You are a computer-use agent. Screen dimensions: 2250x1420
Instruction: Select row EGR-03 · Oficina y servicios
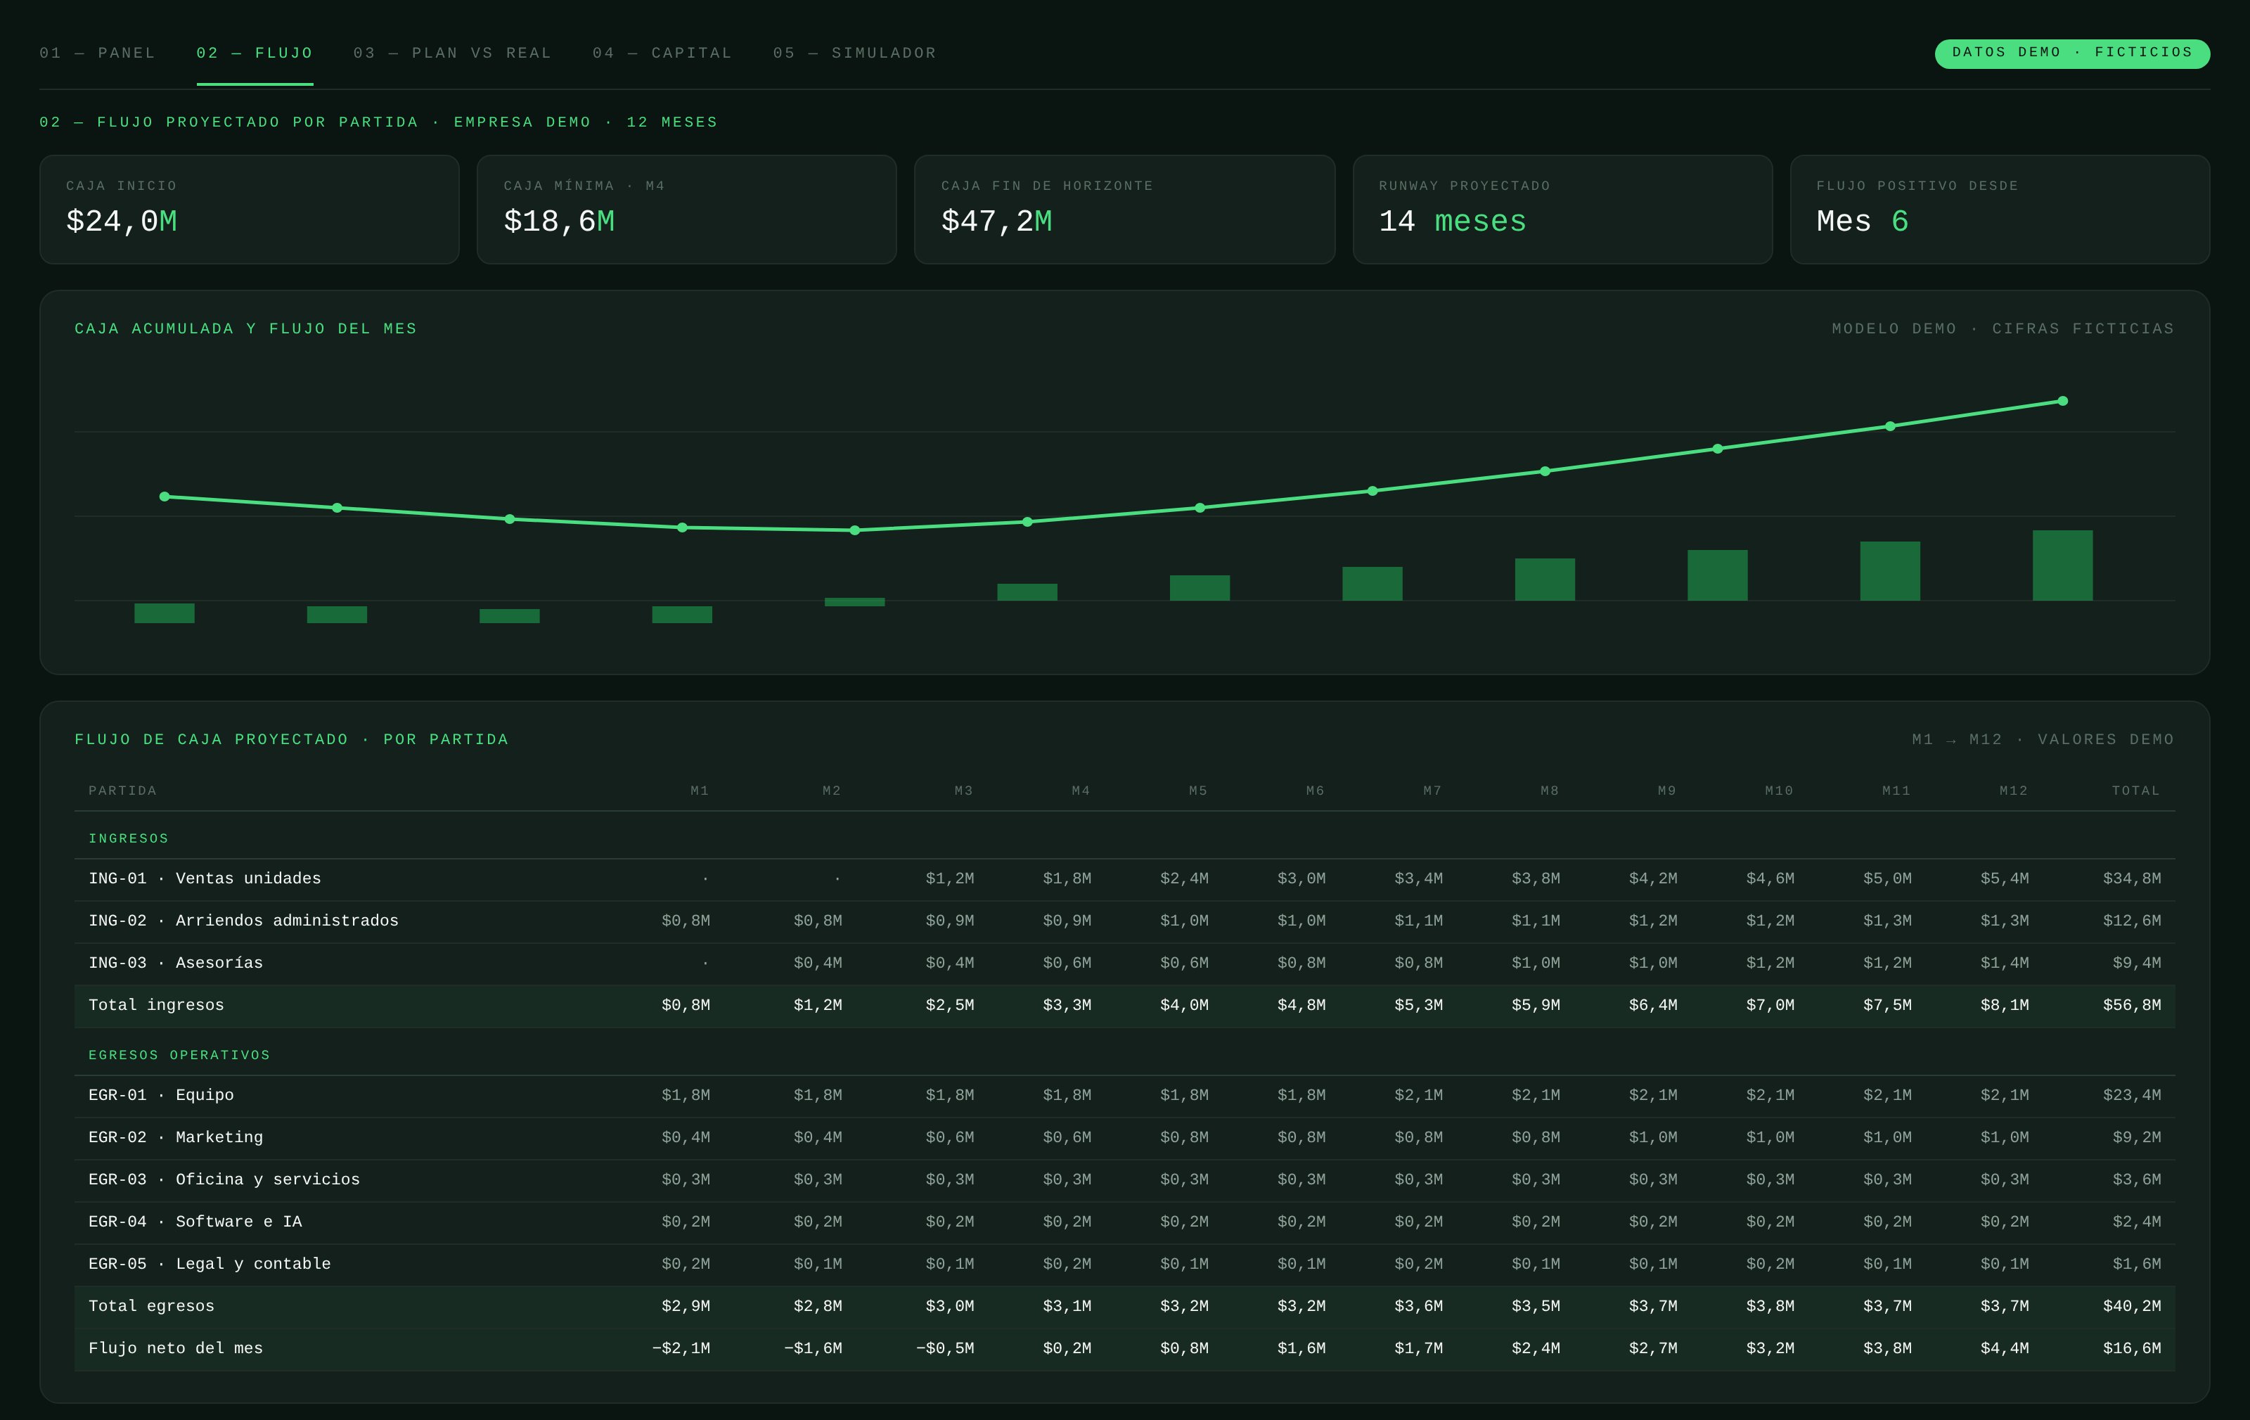(x=1125, y=1179)
